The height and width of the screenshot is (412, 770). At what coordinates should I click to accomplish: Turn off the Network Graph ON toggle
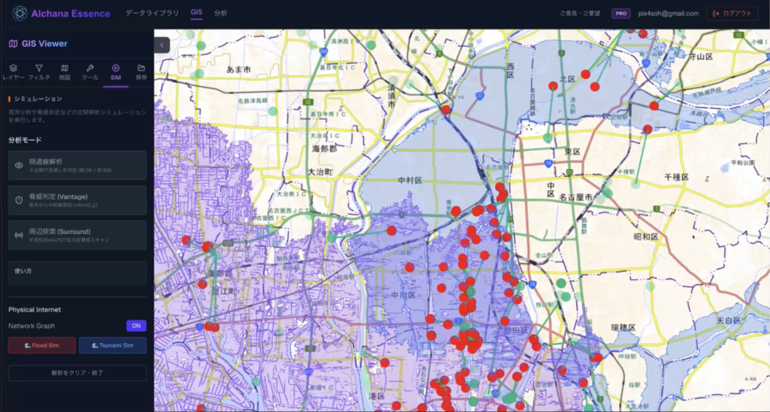click(136, 326)
